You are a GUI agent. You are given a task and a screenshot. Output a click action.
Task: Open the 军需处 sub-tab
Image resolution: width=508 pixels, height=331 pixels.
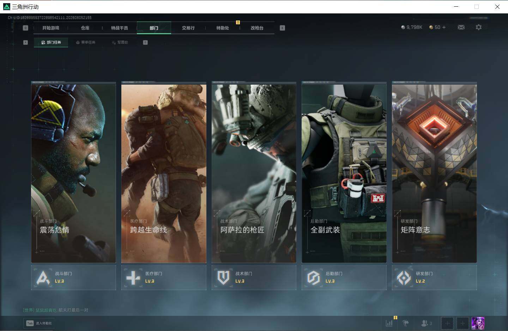120,42
